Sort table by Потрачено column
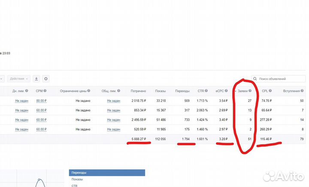309x187 pixels. pos(138,91)
